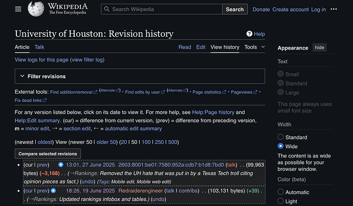Viewport: 353px width, 206px height.
Task: Open the IP user 2603:8001 contributions link
Action: (171, 165)
